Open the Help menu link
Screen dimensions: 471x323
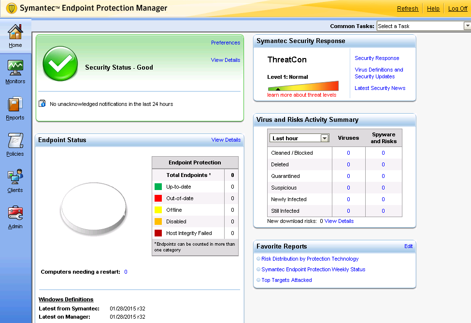coord(433,9)
